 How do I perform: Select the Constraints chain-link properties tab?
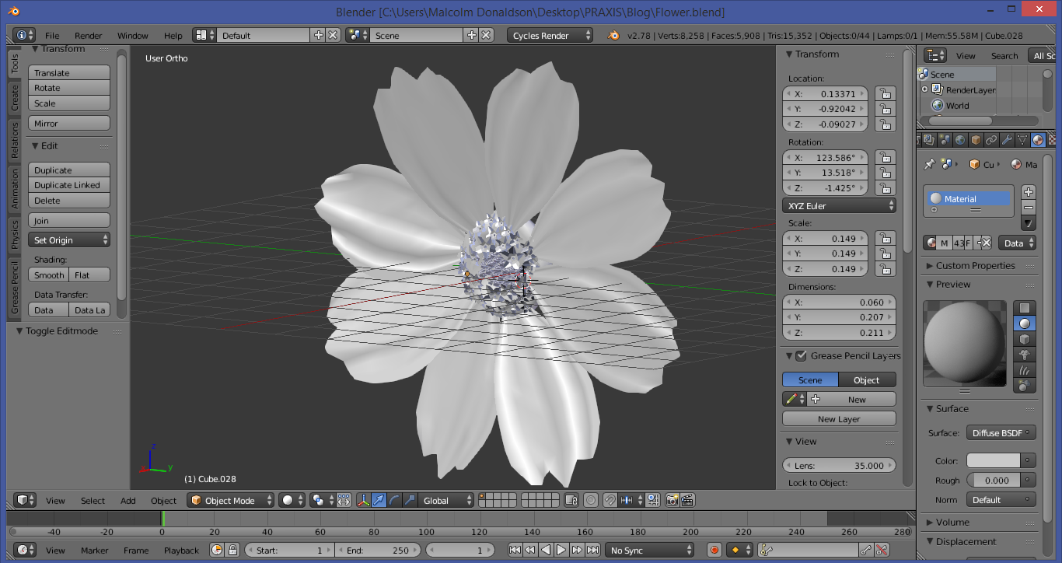click(x=993, y=141)
